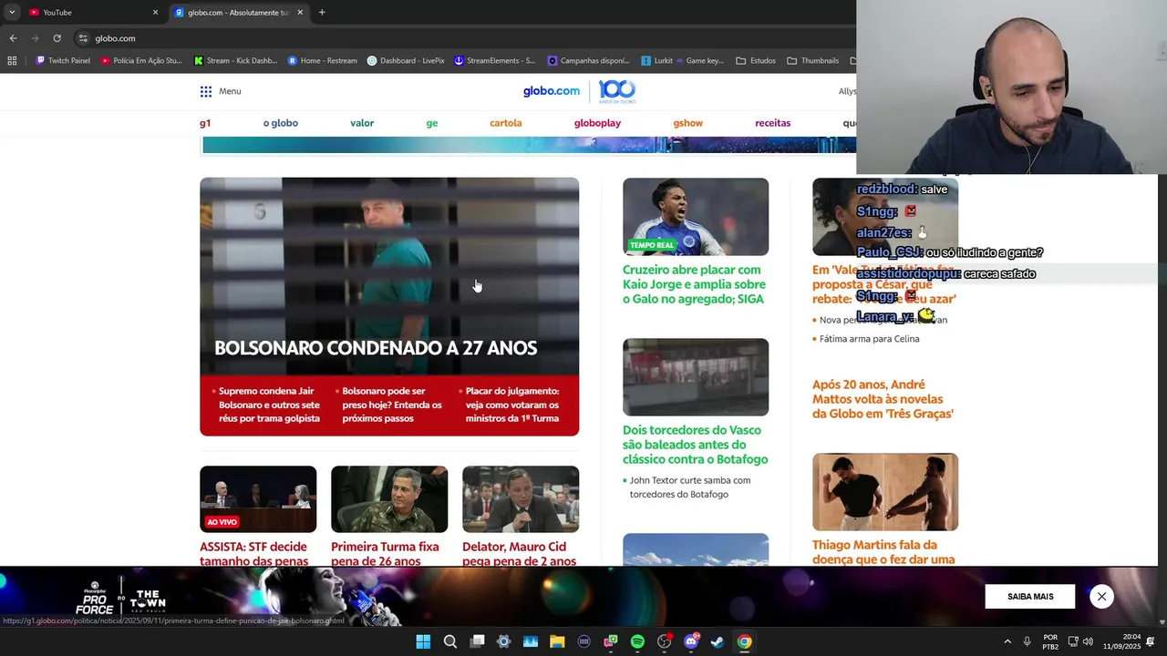This screenshot has width=1167, height=656.
Task: Open Home - Restream bookmark
Action: (322, 61)
